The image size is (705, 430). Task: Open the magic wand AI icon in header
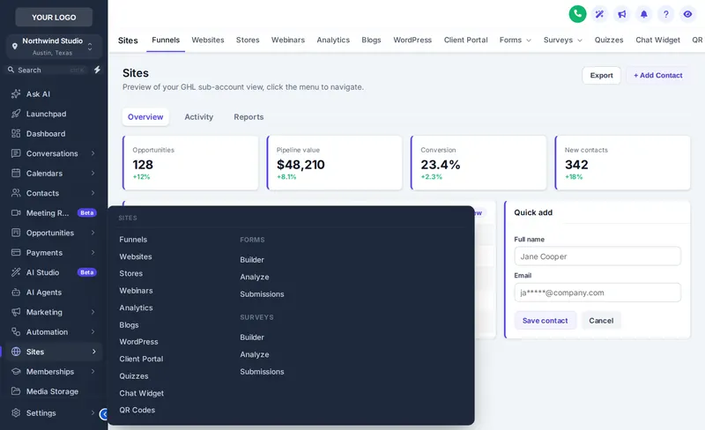click(x=599, y=14)
